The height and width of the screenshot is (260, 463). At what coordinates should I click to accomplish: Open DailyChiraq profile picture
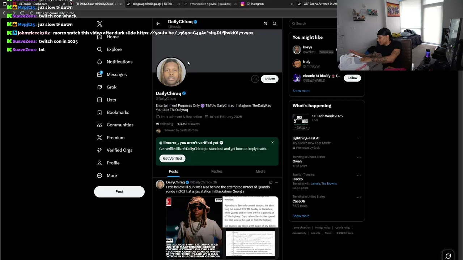coord(171,72)
